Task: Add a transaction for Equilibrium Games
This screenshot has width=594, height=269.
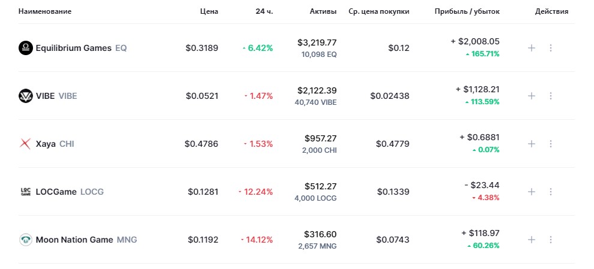Action: pos(532,48)
